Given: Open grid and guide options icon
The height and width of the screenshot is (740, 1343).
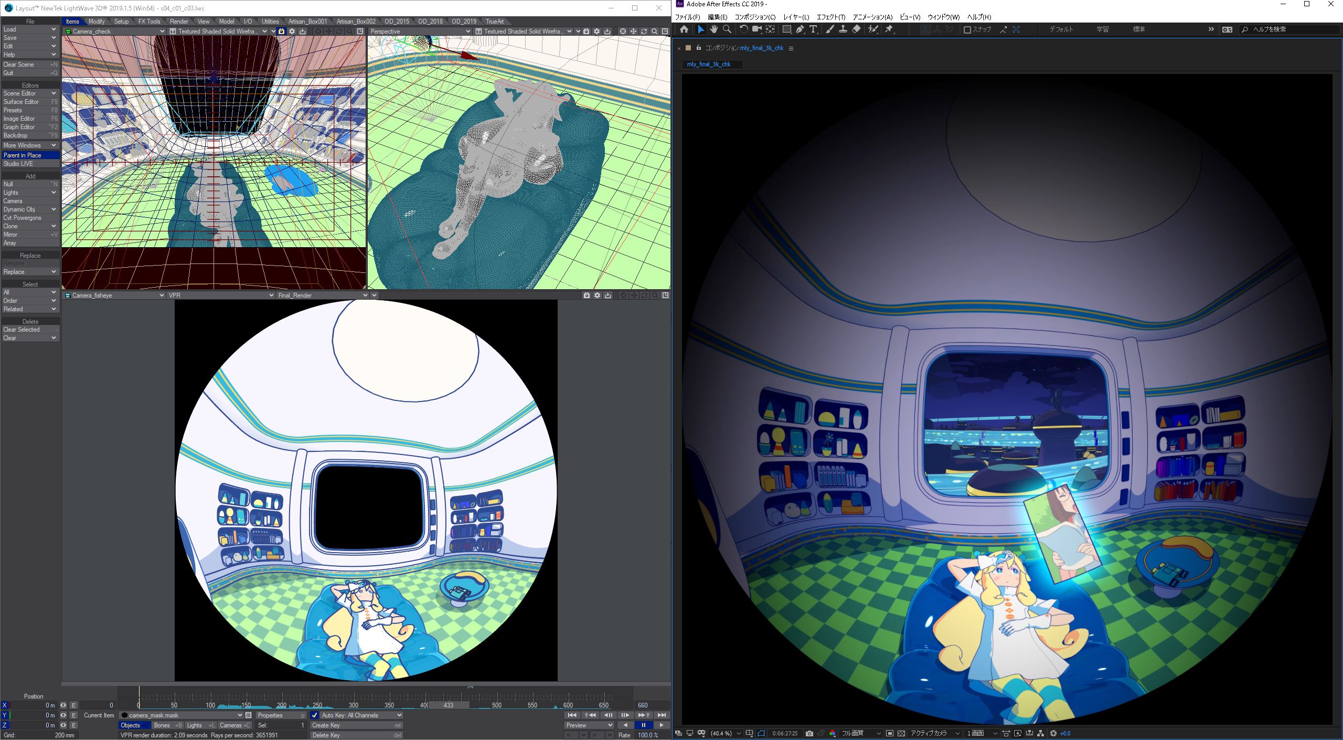Looking at the screenshot, I should 749,733.
